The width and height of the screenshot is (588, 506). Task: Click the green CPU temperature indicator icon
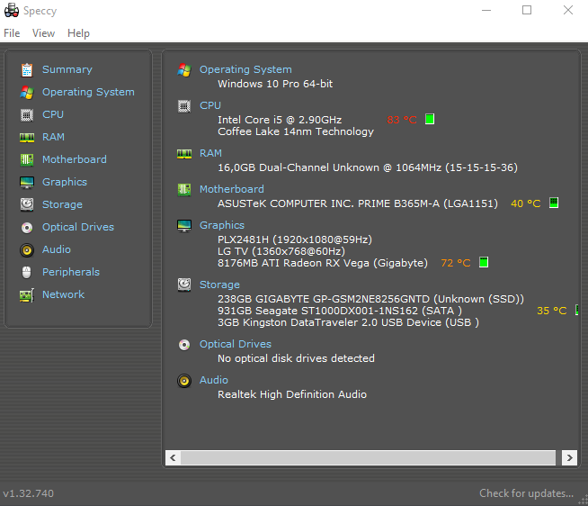pos(430,119)
